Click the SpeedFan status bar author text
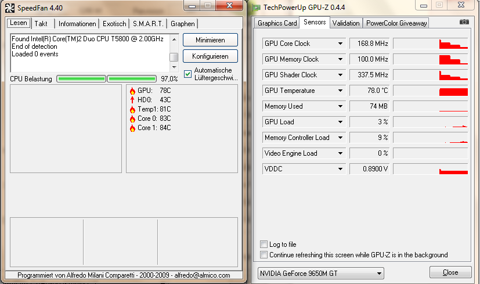The width and height of the screenshot is (480, 284). tap(124, 275)
